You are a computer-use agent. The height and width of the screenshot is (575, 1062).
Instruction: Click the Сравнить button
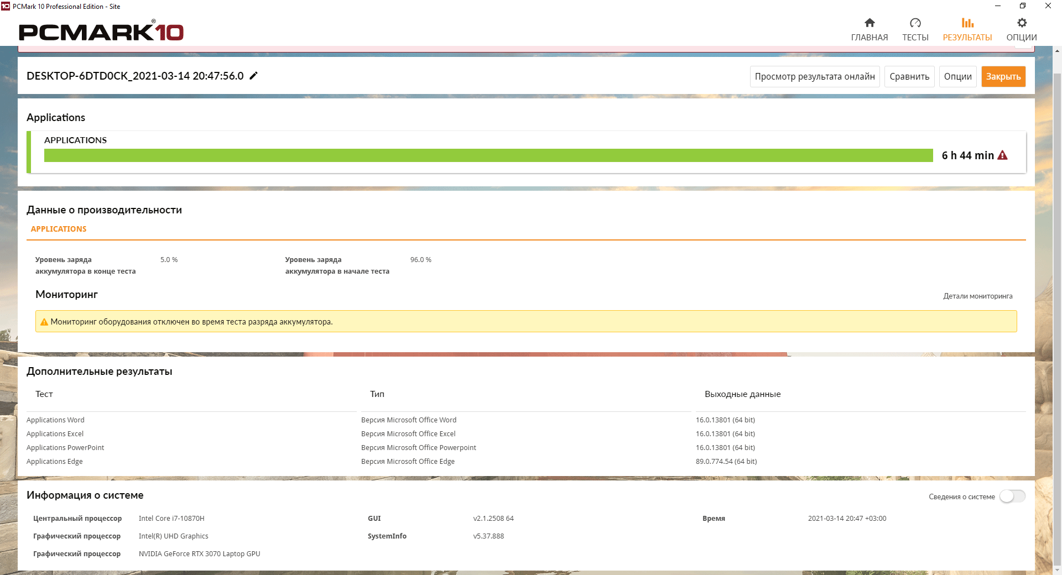pos(909,76)
